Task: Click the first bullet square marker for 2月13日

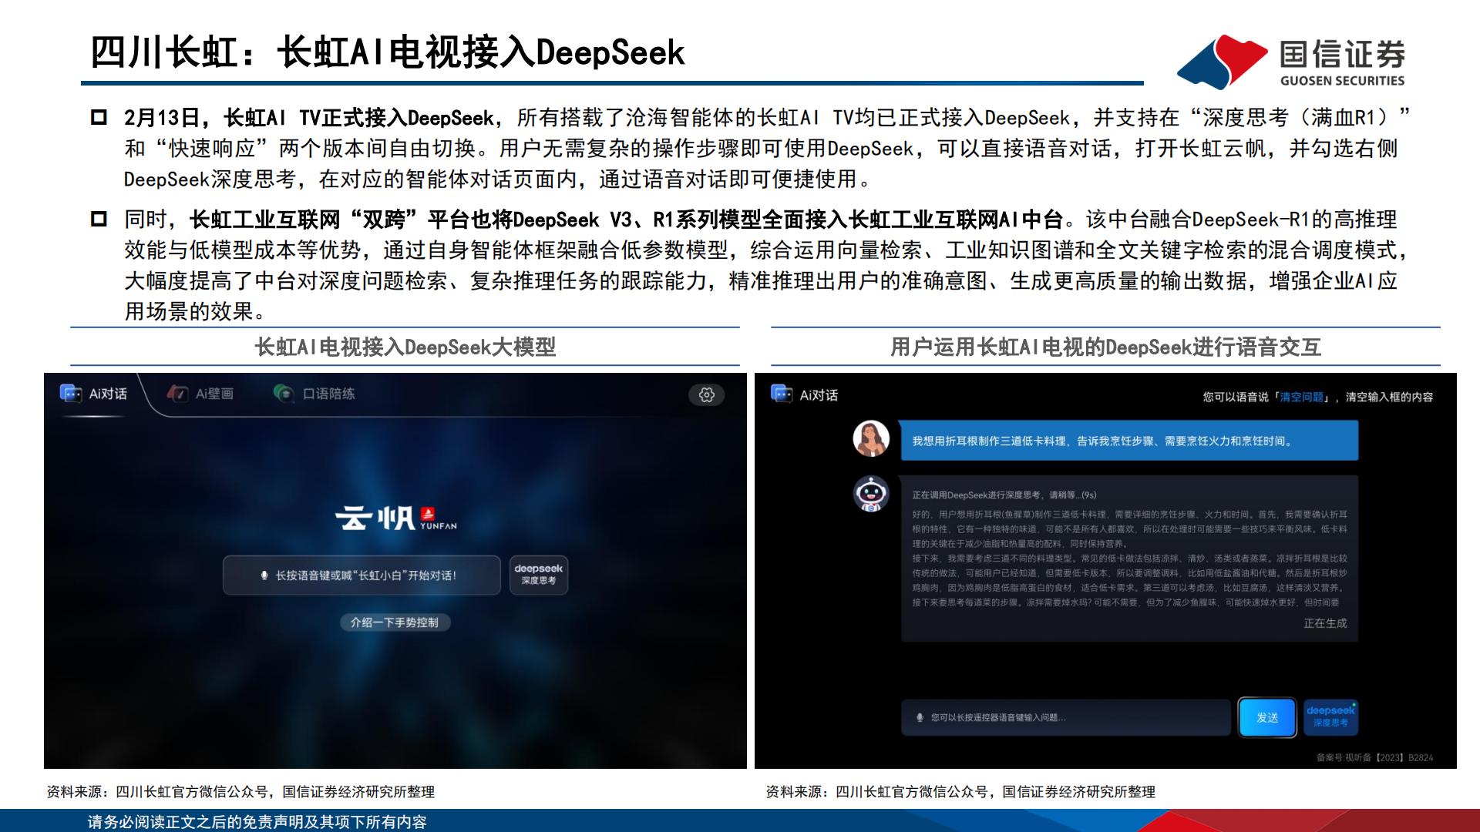Action: pos(99,117)
